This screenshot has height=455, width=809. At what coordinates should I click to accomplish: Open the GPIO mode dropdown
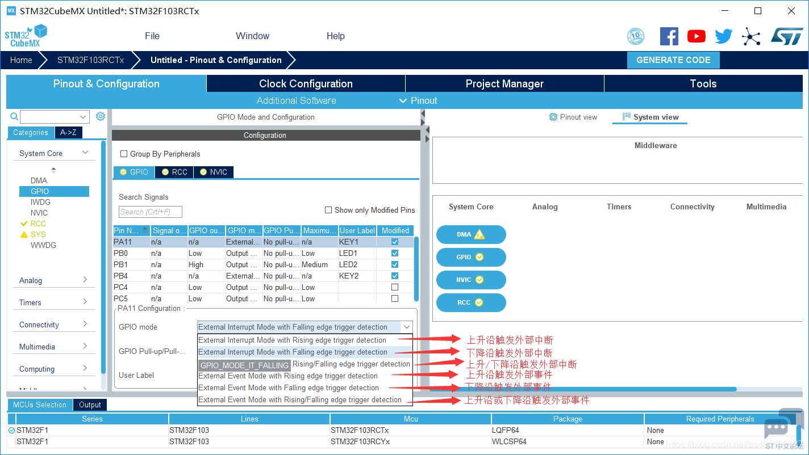click(x=305, y=327)
